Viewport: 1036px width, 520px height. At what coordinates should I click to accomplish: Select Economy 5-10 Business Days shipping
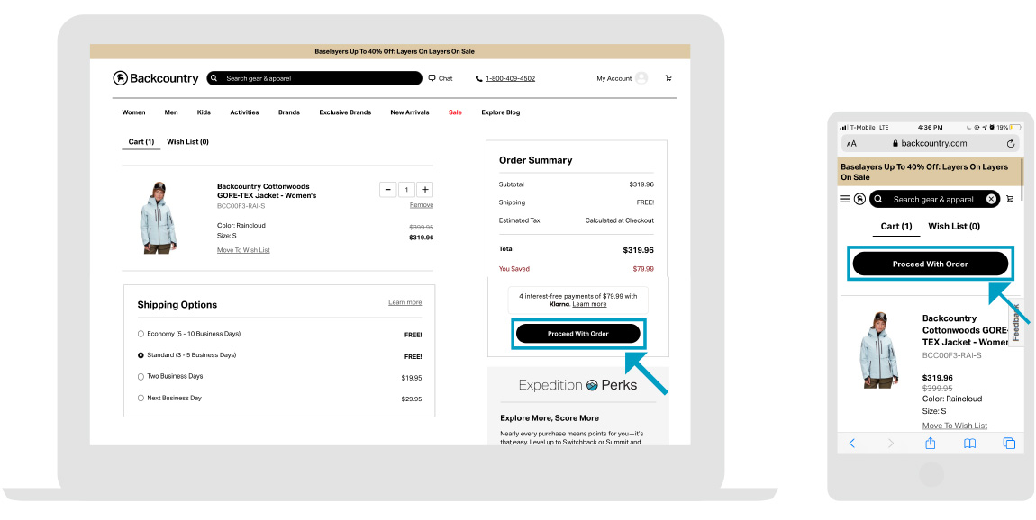[x=141, y=334]
